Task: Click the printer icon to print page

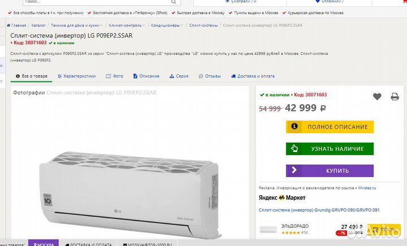Action: click(x=395, y=97)
